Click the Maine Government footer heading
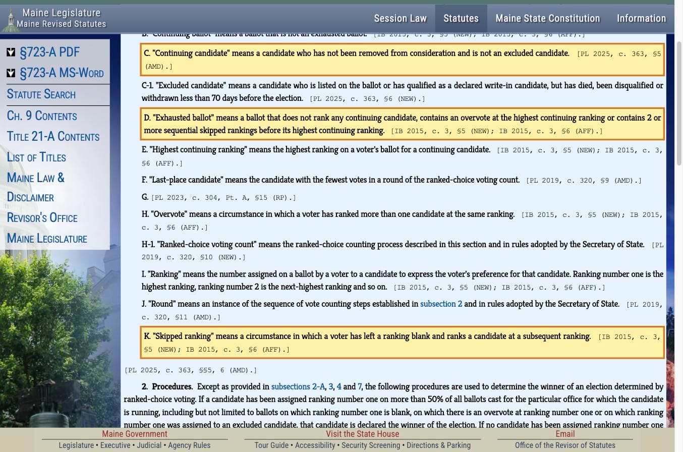The image size is (683, 452). point(135,434)
